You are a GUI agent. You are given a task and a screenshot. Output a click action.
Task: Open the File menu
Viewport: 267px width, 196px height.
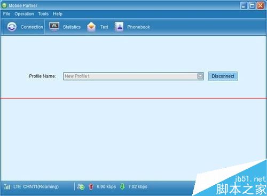click(x=6, y=14)
